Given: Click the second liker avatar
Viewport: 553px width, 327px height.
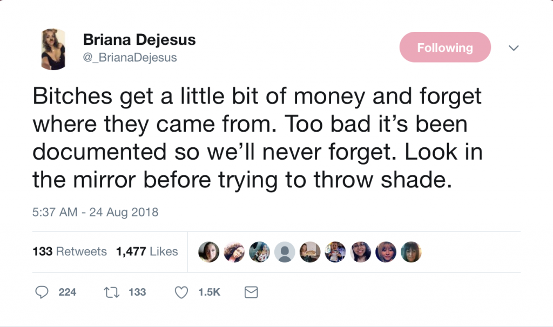Looking at the screenshot, I should pyautogui.click(x=234, y=251).
